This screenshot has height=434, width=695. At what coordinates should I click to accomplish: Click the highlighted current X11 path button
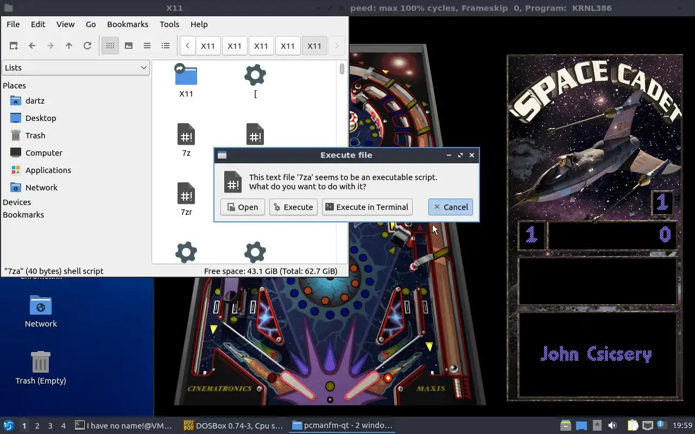314,46
